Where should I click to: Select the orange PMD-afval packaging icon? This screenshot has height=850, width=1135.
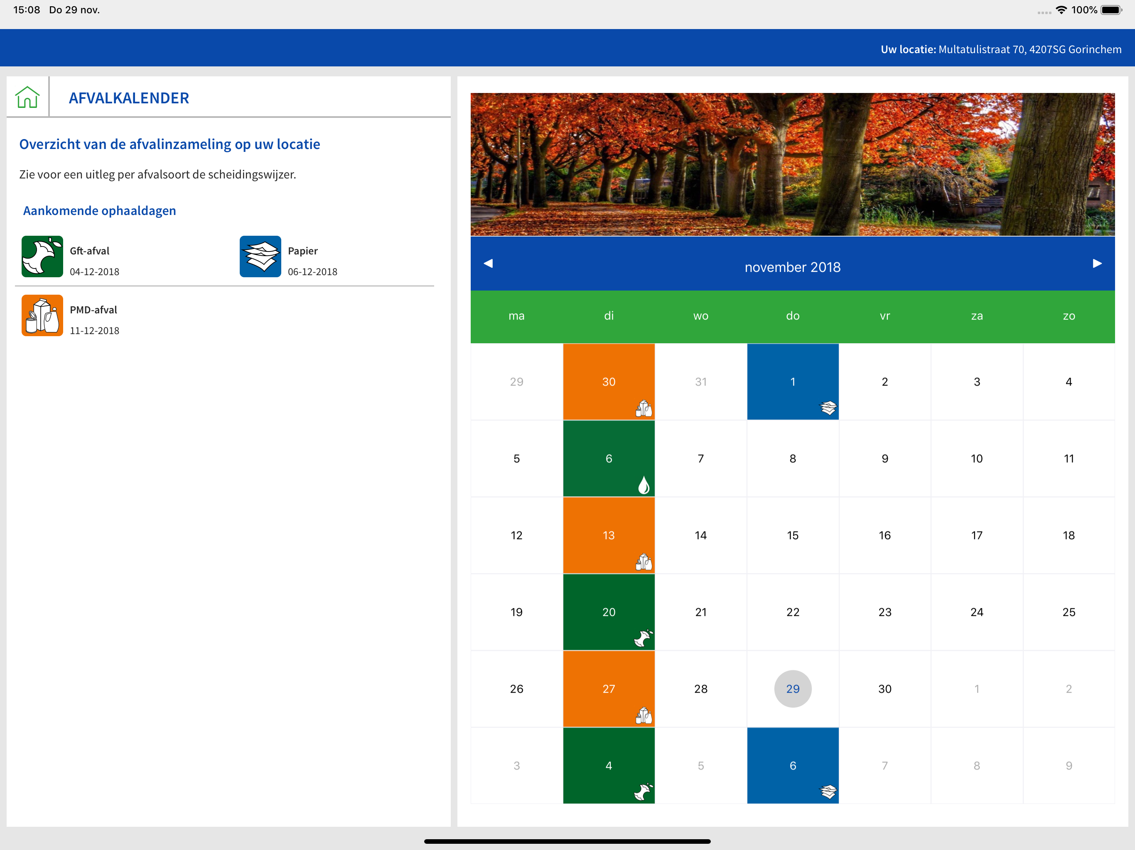[x=42, y=315]
